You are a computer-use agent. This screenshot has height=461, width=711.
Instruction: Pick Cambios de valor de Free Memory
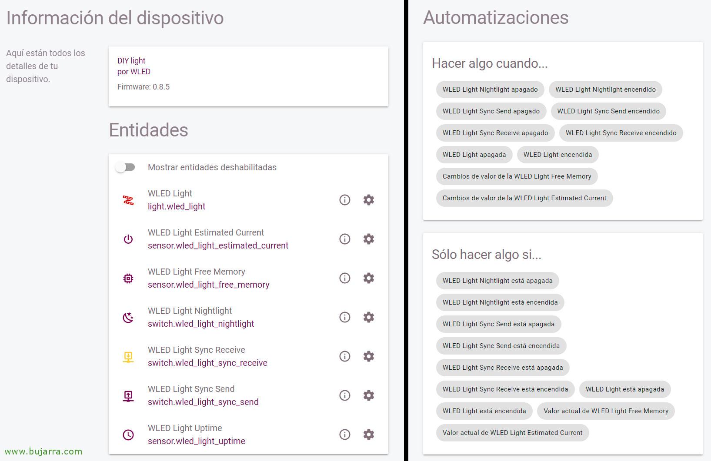pyautogui.click(x=517, y=176)
